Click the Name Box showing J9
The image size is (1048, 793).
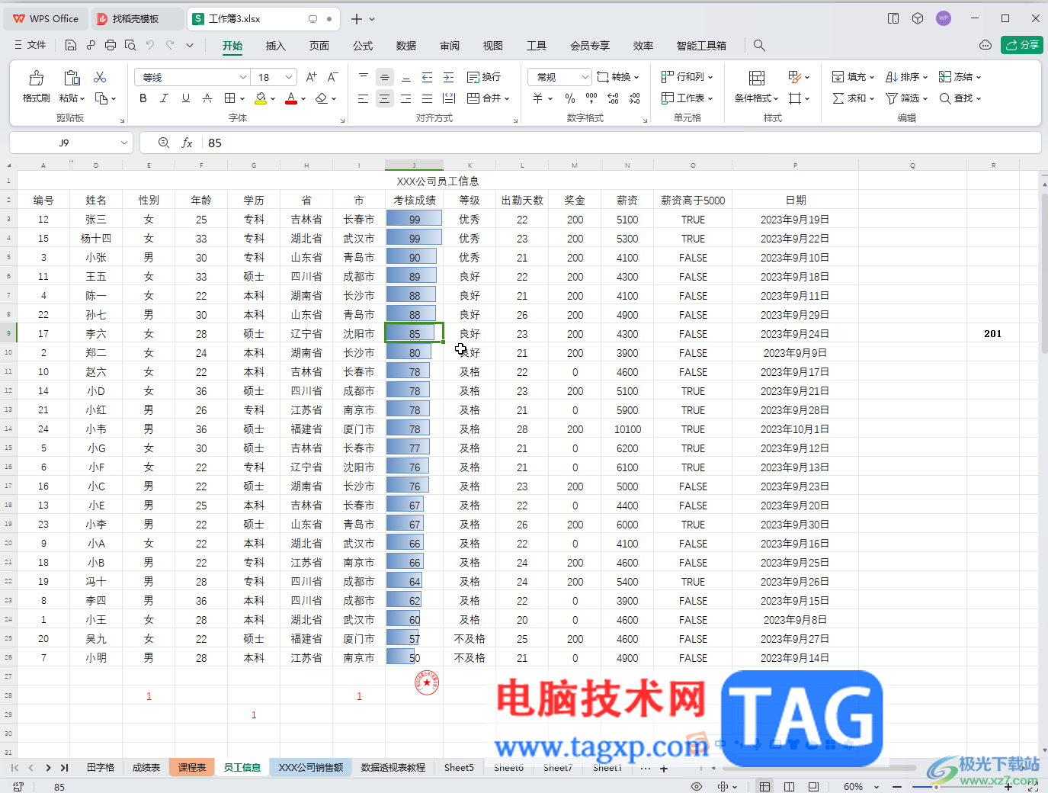click(x=71, y=143)
